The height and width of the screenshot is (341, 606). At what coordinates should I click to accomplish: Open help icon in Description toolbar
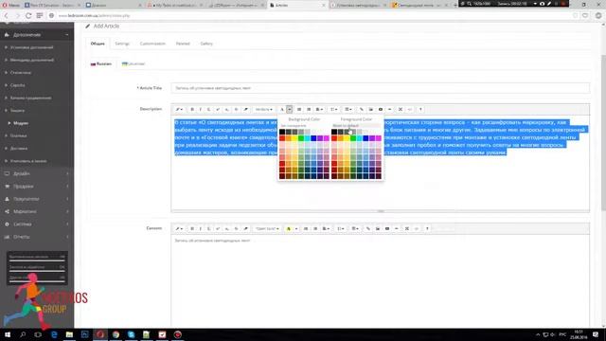point(420,110)
